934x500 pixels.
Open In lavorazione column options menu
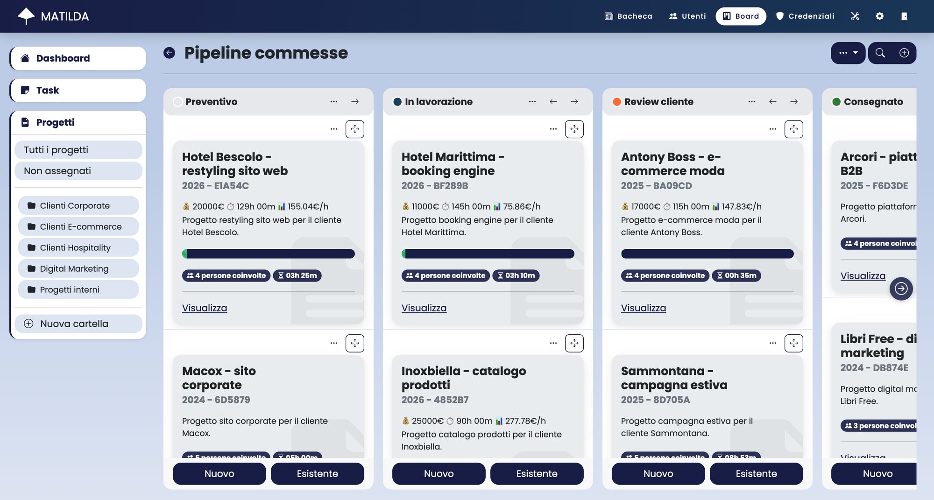(x=532, y=101)
